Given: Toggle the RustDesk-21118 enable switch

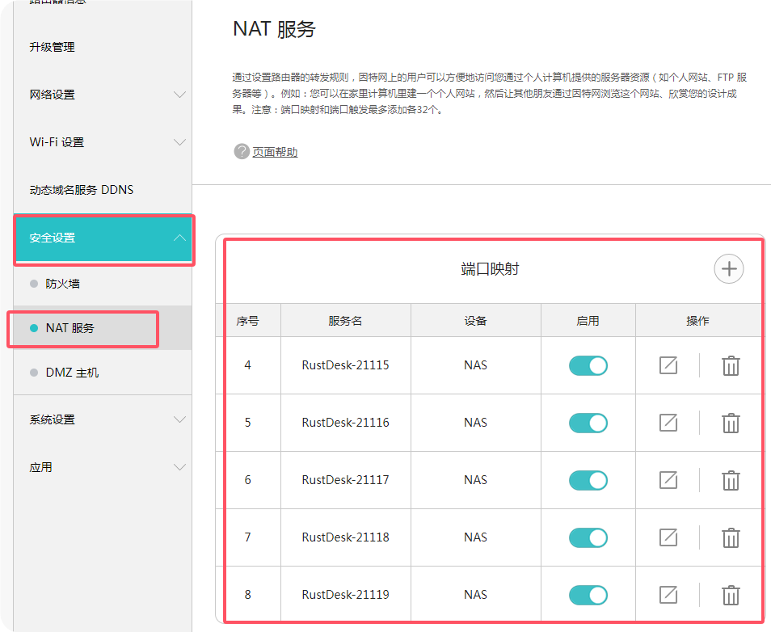Looking at the screenshot, I should click(588, 537).
